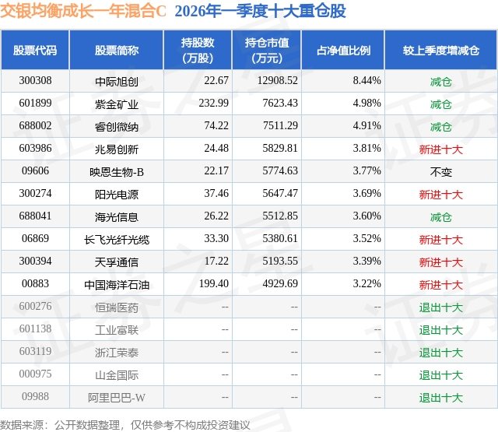This screenshot has height=432, width=498.
Task: Select stock name 映恩生物-B
Action: (117, 172)
